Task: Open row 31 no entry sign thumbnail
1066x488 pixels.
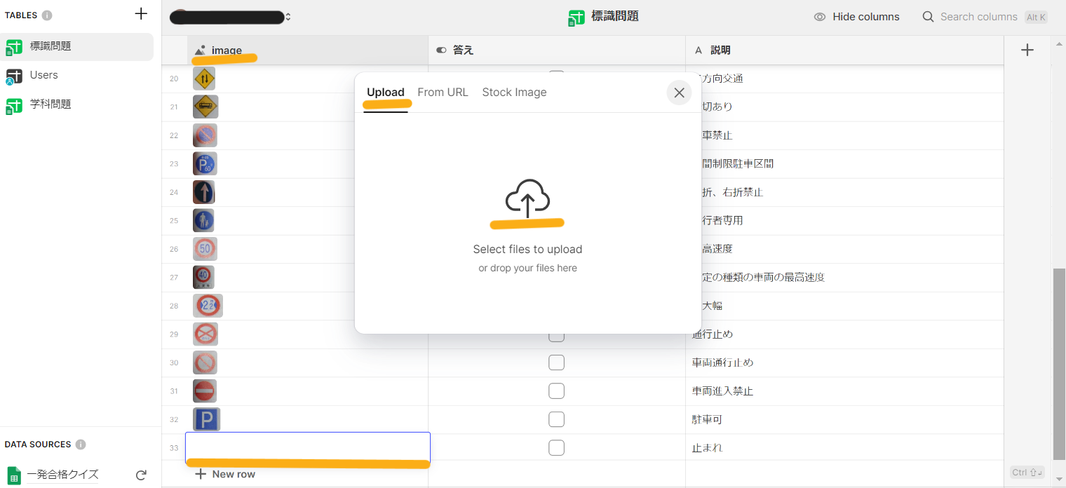Action: click(205, 391)
